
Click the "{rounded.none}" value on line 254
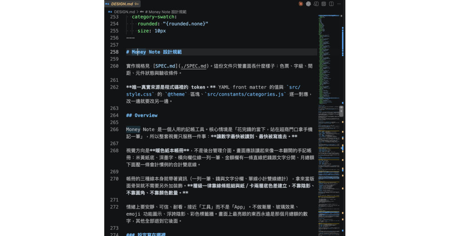pyautogui.click(x=186, y=24)
